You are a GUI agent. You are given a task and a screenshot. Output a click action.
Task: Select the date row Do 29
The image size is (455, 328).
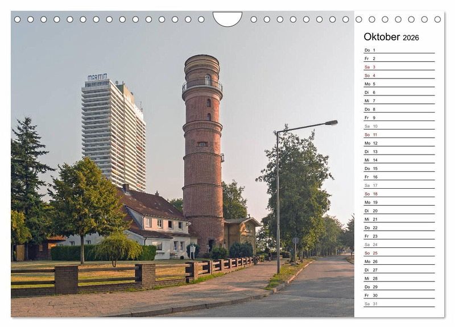click(399, 287)
